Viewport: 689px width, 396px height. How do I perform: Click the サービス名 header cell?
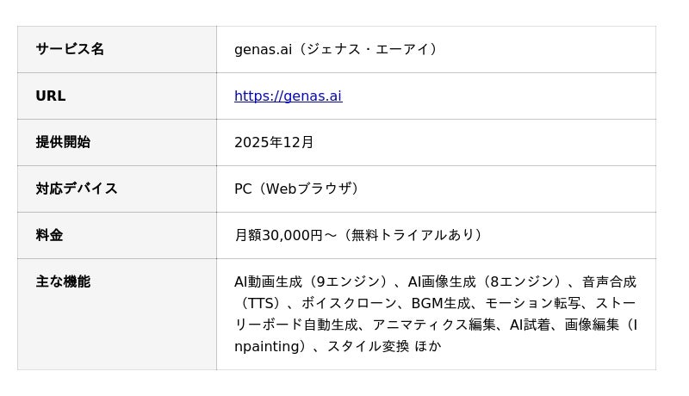point(70,49)
